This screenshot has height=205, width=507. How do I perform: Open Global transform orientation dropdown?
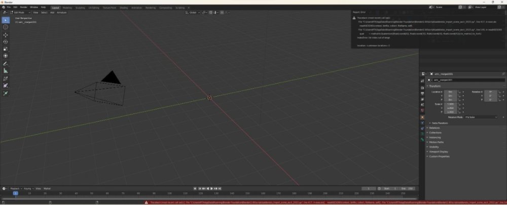coord(193,13)
